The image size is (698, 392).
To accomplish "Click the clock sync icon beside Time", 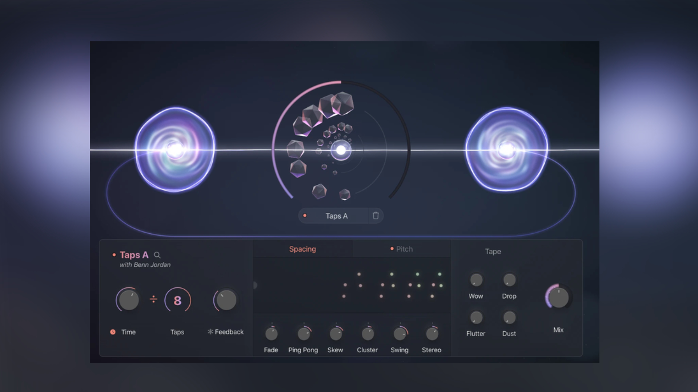I will 113,332.
